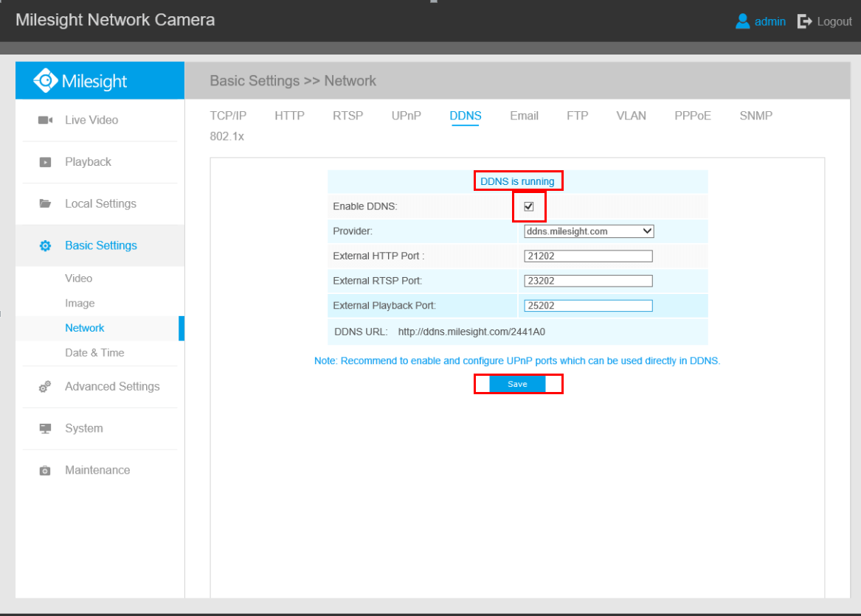Open the Provider dropdown
This screenshot has width=861, height=616.
tap(588, 231)
